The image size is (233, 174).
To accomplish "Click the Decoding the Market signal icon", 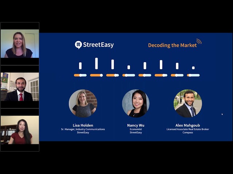I will pos(199,41).
